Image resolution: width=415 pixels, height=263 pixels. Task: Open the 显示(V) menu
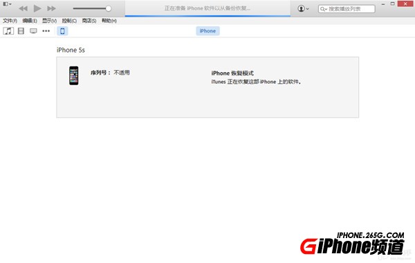[49, 21]
